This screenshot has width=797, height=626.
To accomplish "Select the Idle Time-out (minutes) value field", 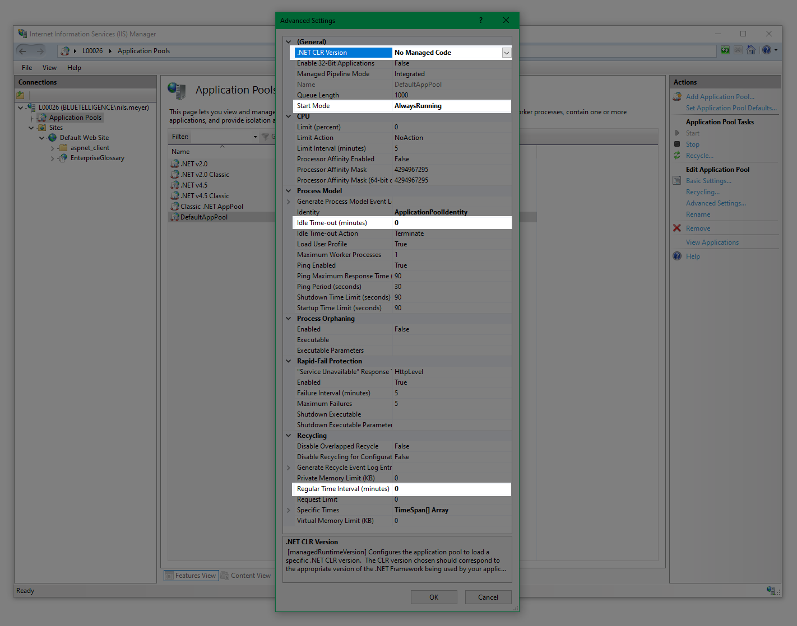I will click(x=451, y=223).
